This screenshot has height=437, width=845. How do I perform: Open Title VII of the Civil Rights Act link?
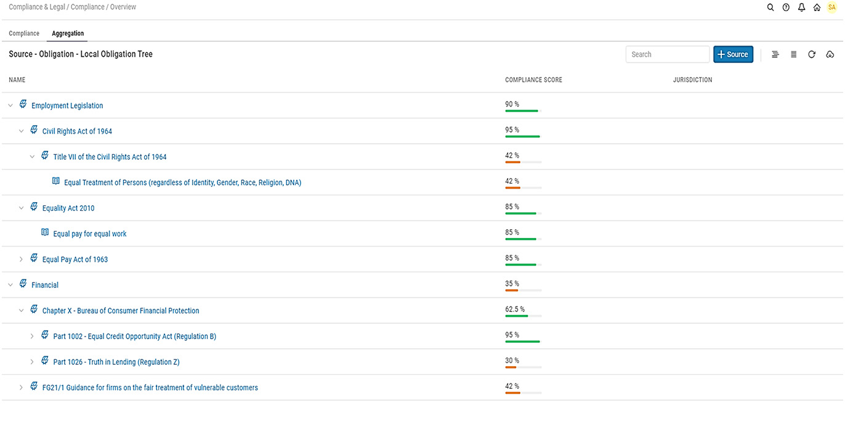click(110, 157)
